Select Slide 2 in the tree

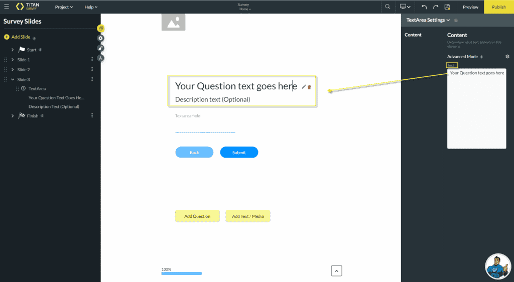click(x=24, y=69)
